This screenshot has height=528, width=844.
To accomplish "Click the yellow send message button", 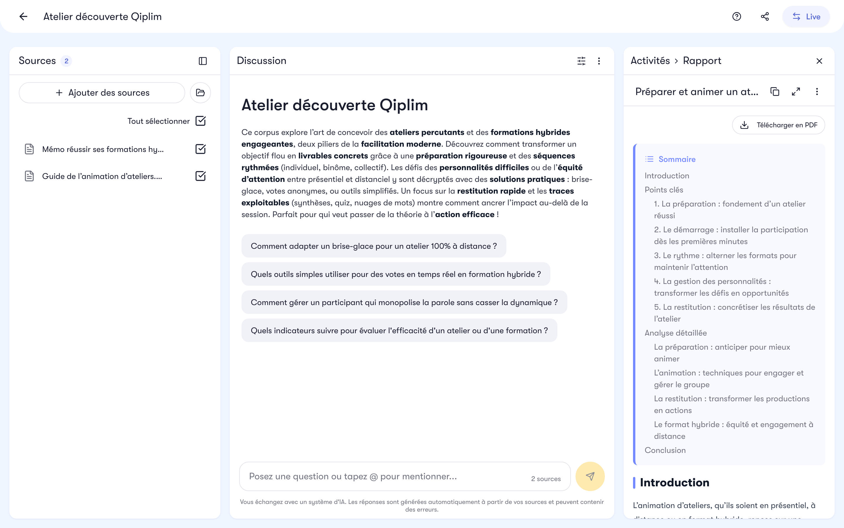I will (x=590, y=476).
